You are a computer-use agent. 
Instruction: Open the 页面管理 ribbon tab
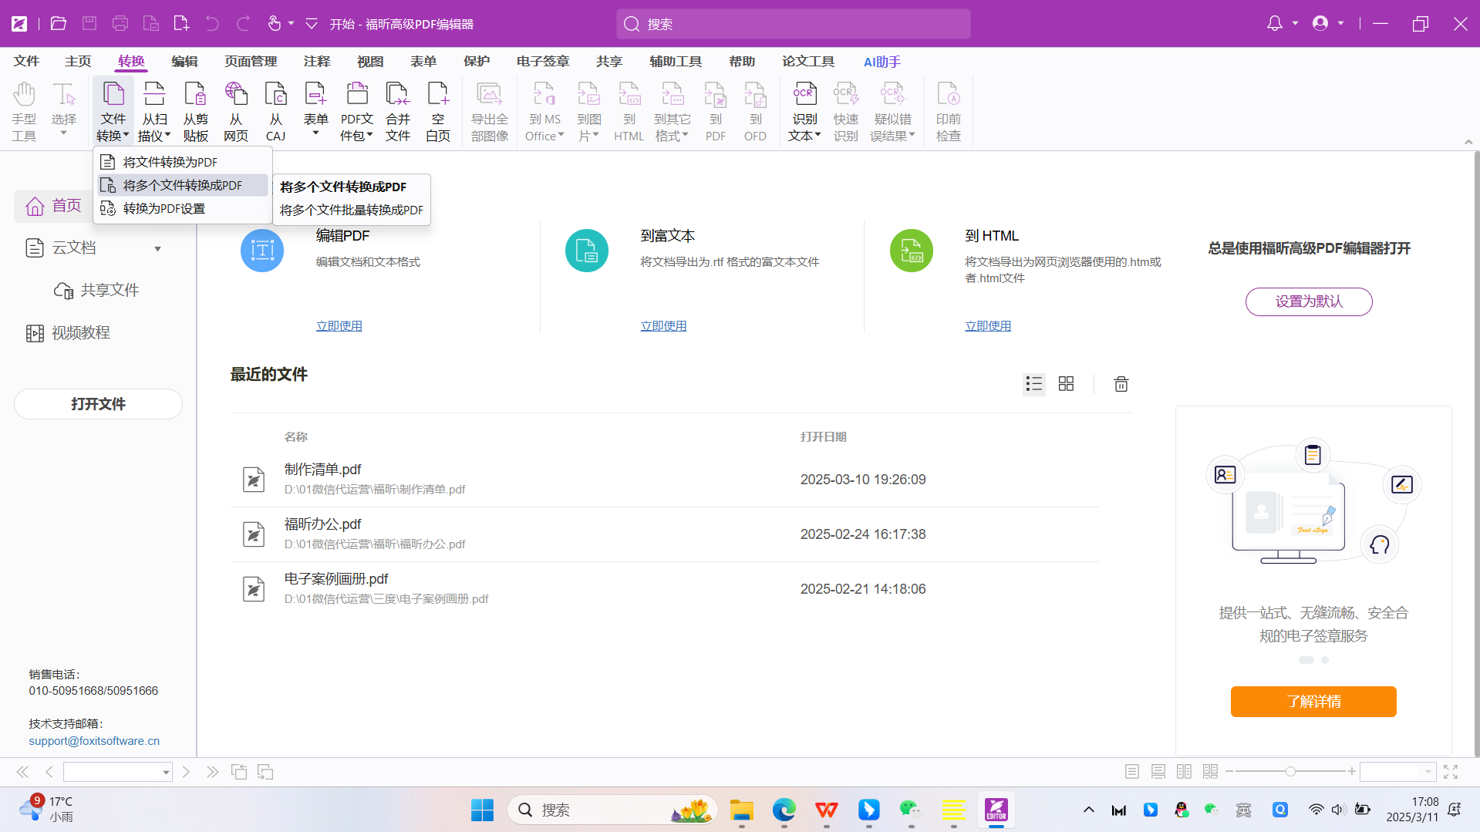point(251,62)
